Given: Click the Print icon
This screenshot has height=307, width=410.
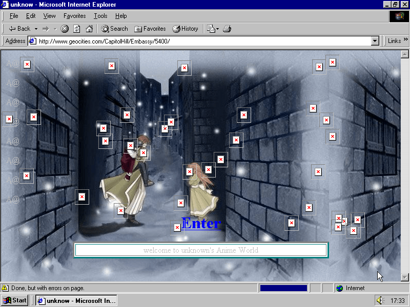Looking at the screenshot, I should (227, 29).
